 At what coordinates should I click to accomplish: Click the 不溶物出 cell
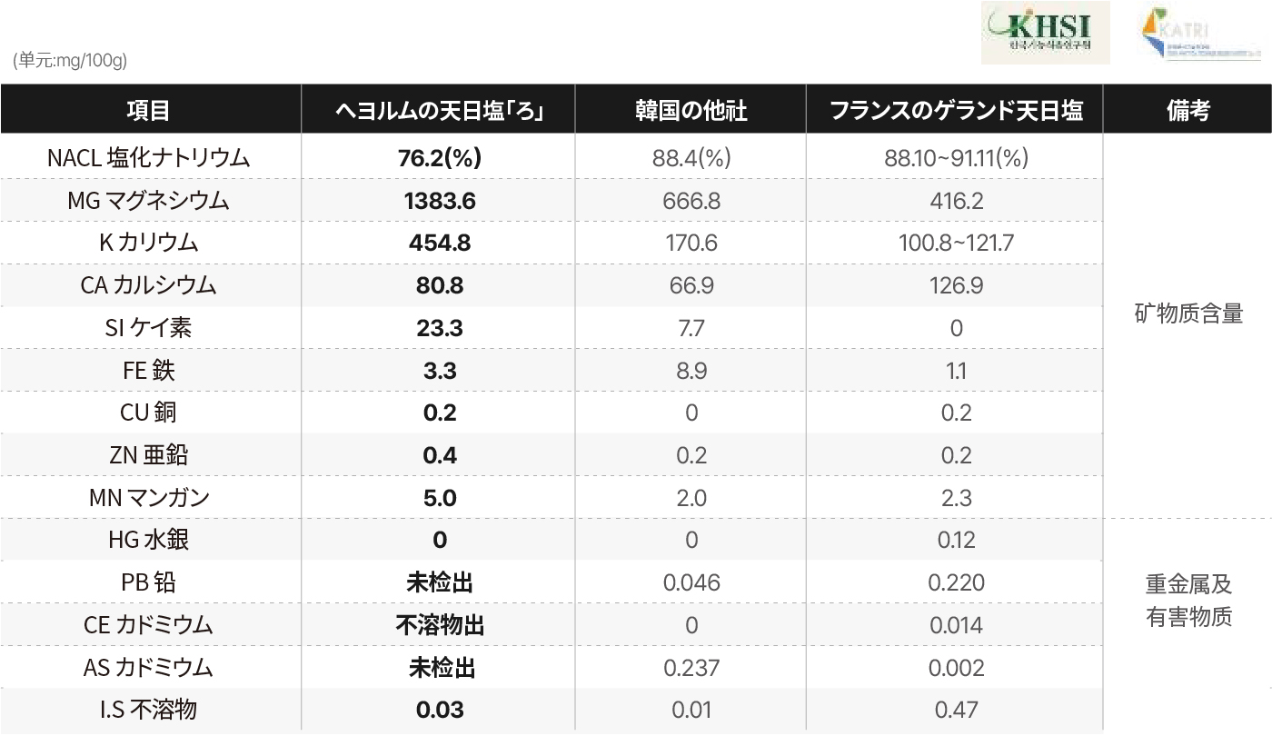click(x=440, y=625)
